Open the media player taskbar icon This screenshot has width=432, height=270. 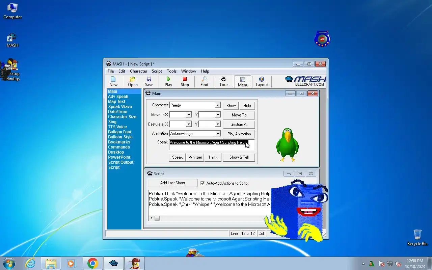coord(71,263)
